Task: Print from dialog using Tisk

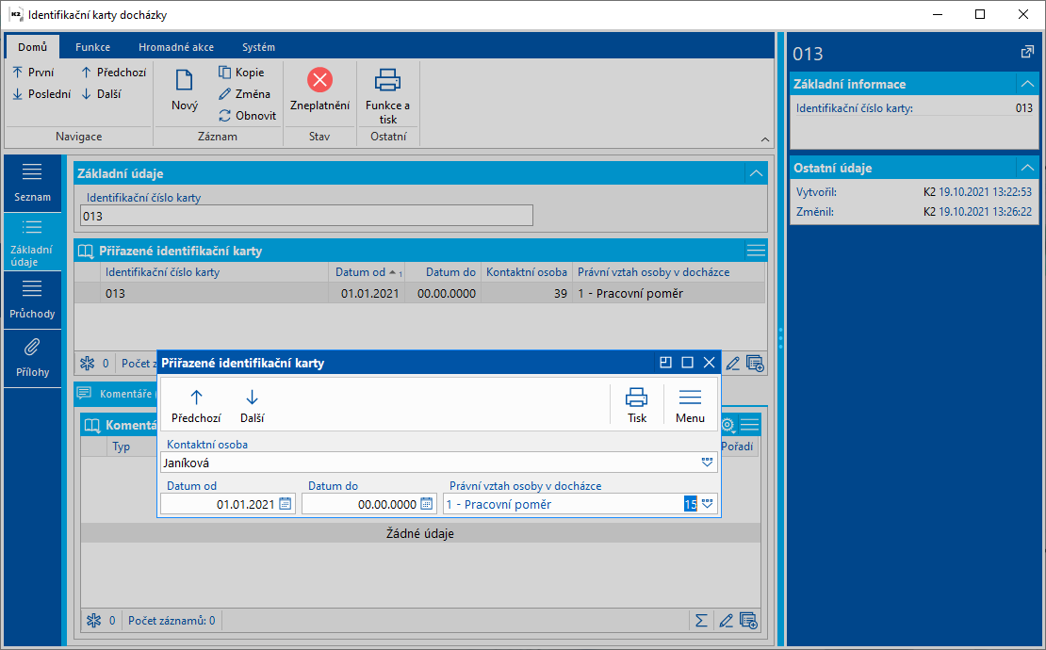Action: (636, 406)
